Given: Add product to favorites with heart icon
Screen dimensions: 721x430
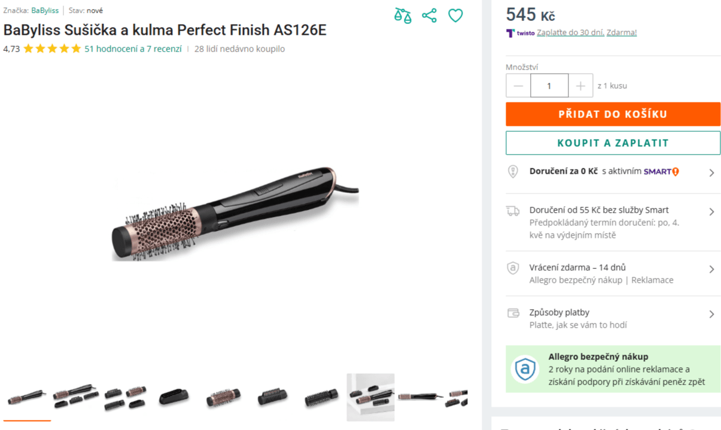Looking at the screenshot, I should coord(455,16).
